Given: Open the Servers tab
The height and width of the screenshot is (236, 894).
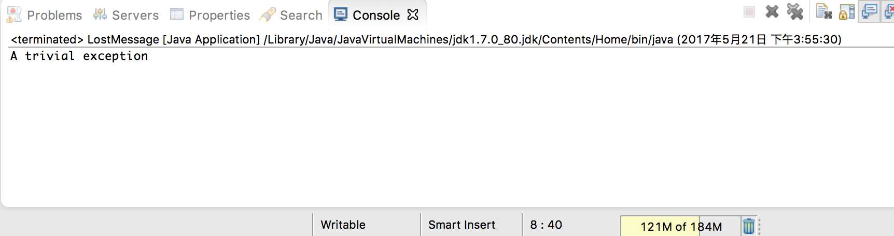Looking at the screenshot, I should coord(126,15).
